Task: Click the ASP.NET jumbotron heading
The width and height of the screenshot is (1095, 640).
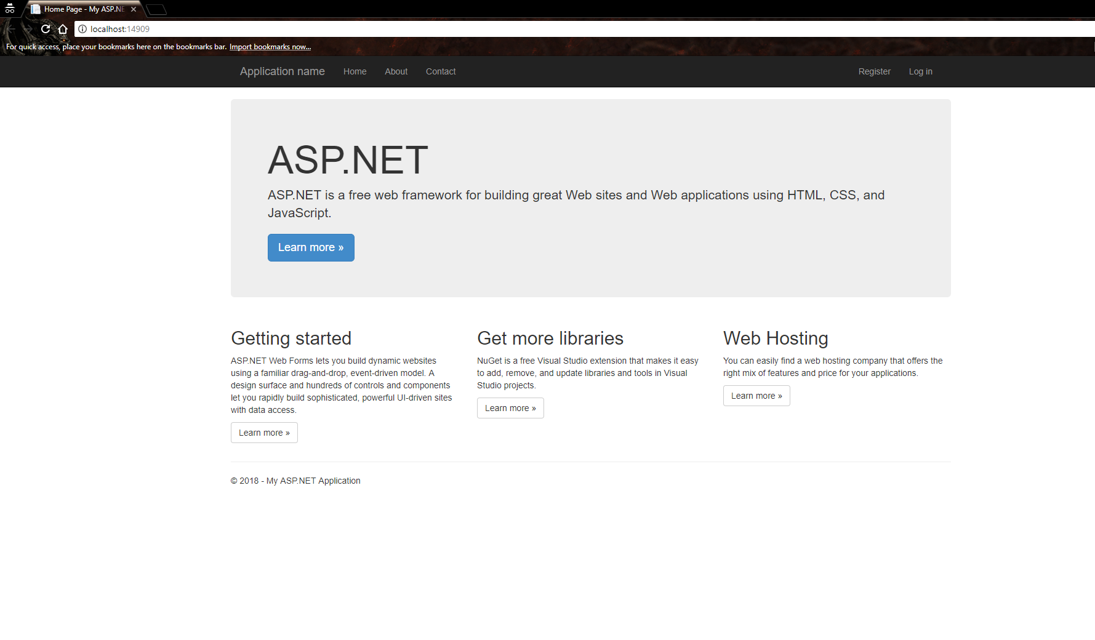Action: [348, 160]
